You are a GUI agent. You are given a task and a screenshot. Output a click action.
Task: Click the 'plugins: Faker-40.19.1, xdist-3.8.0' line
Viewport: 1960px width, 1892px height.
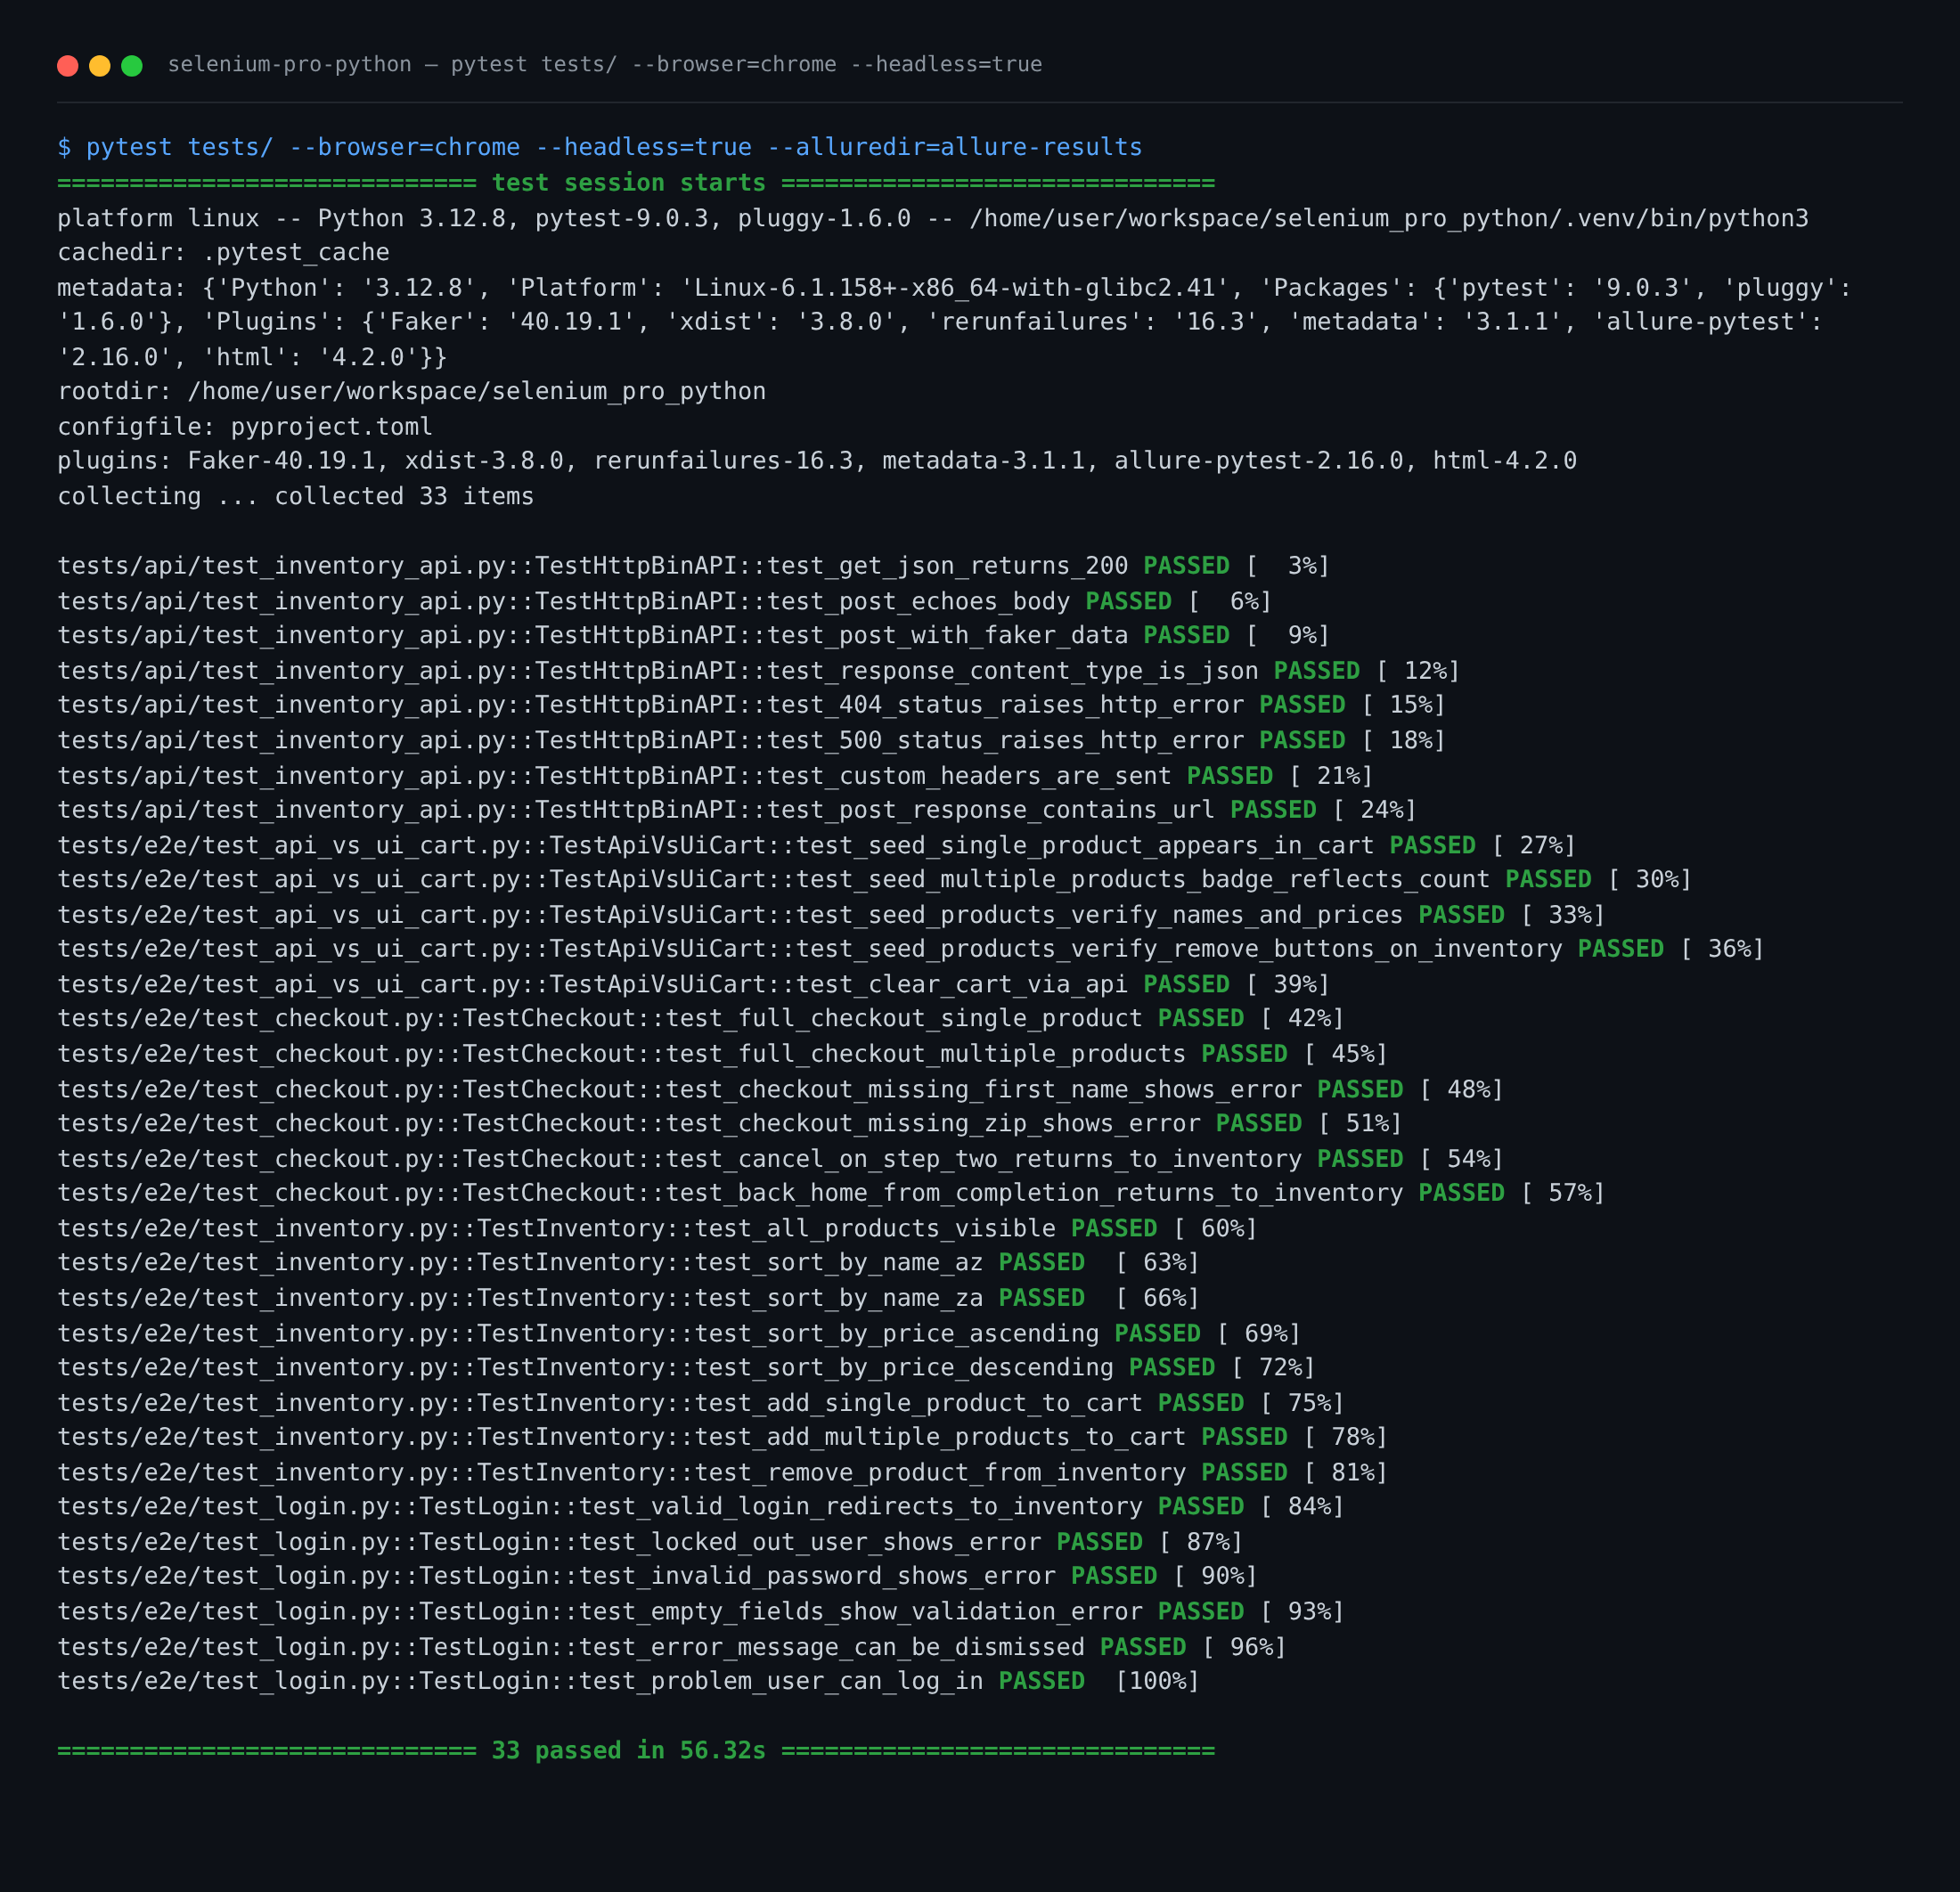817,461
